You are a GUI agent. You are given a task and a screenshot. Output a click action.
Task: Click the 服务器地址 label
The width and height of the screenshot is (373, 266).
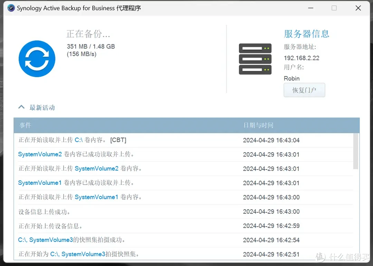click(300, 47)
